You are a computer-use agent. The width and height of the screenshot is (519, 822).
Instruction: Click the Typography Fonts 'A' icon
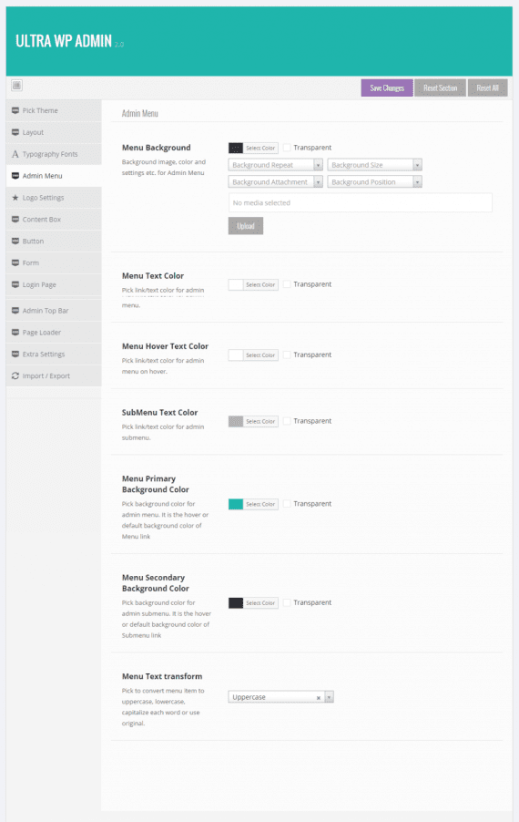pos(15,154)
